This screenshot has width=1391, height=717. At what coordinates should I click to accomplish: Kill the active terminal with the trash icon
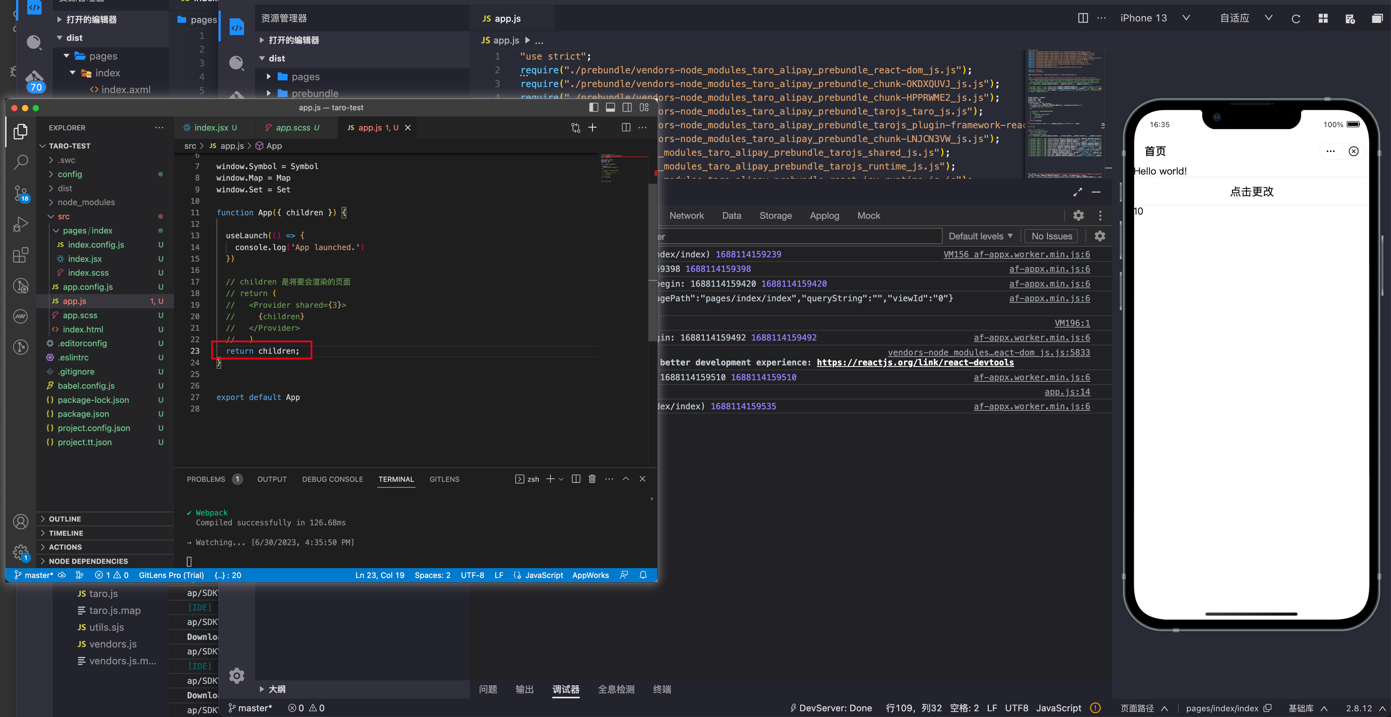pyautogui.click(x=592, y=479)
